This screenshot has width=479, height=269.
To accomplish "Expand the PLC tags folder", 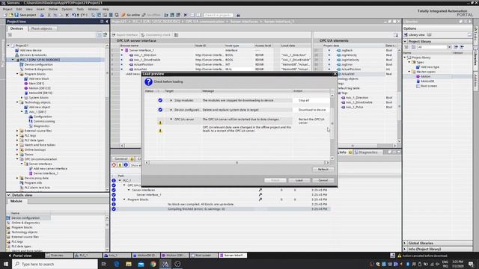I will tap(17, 135).
